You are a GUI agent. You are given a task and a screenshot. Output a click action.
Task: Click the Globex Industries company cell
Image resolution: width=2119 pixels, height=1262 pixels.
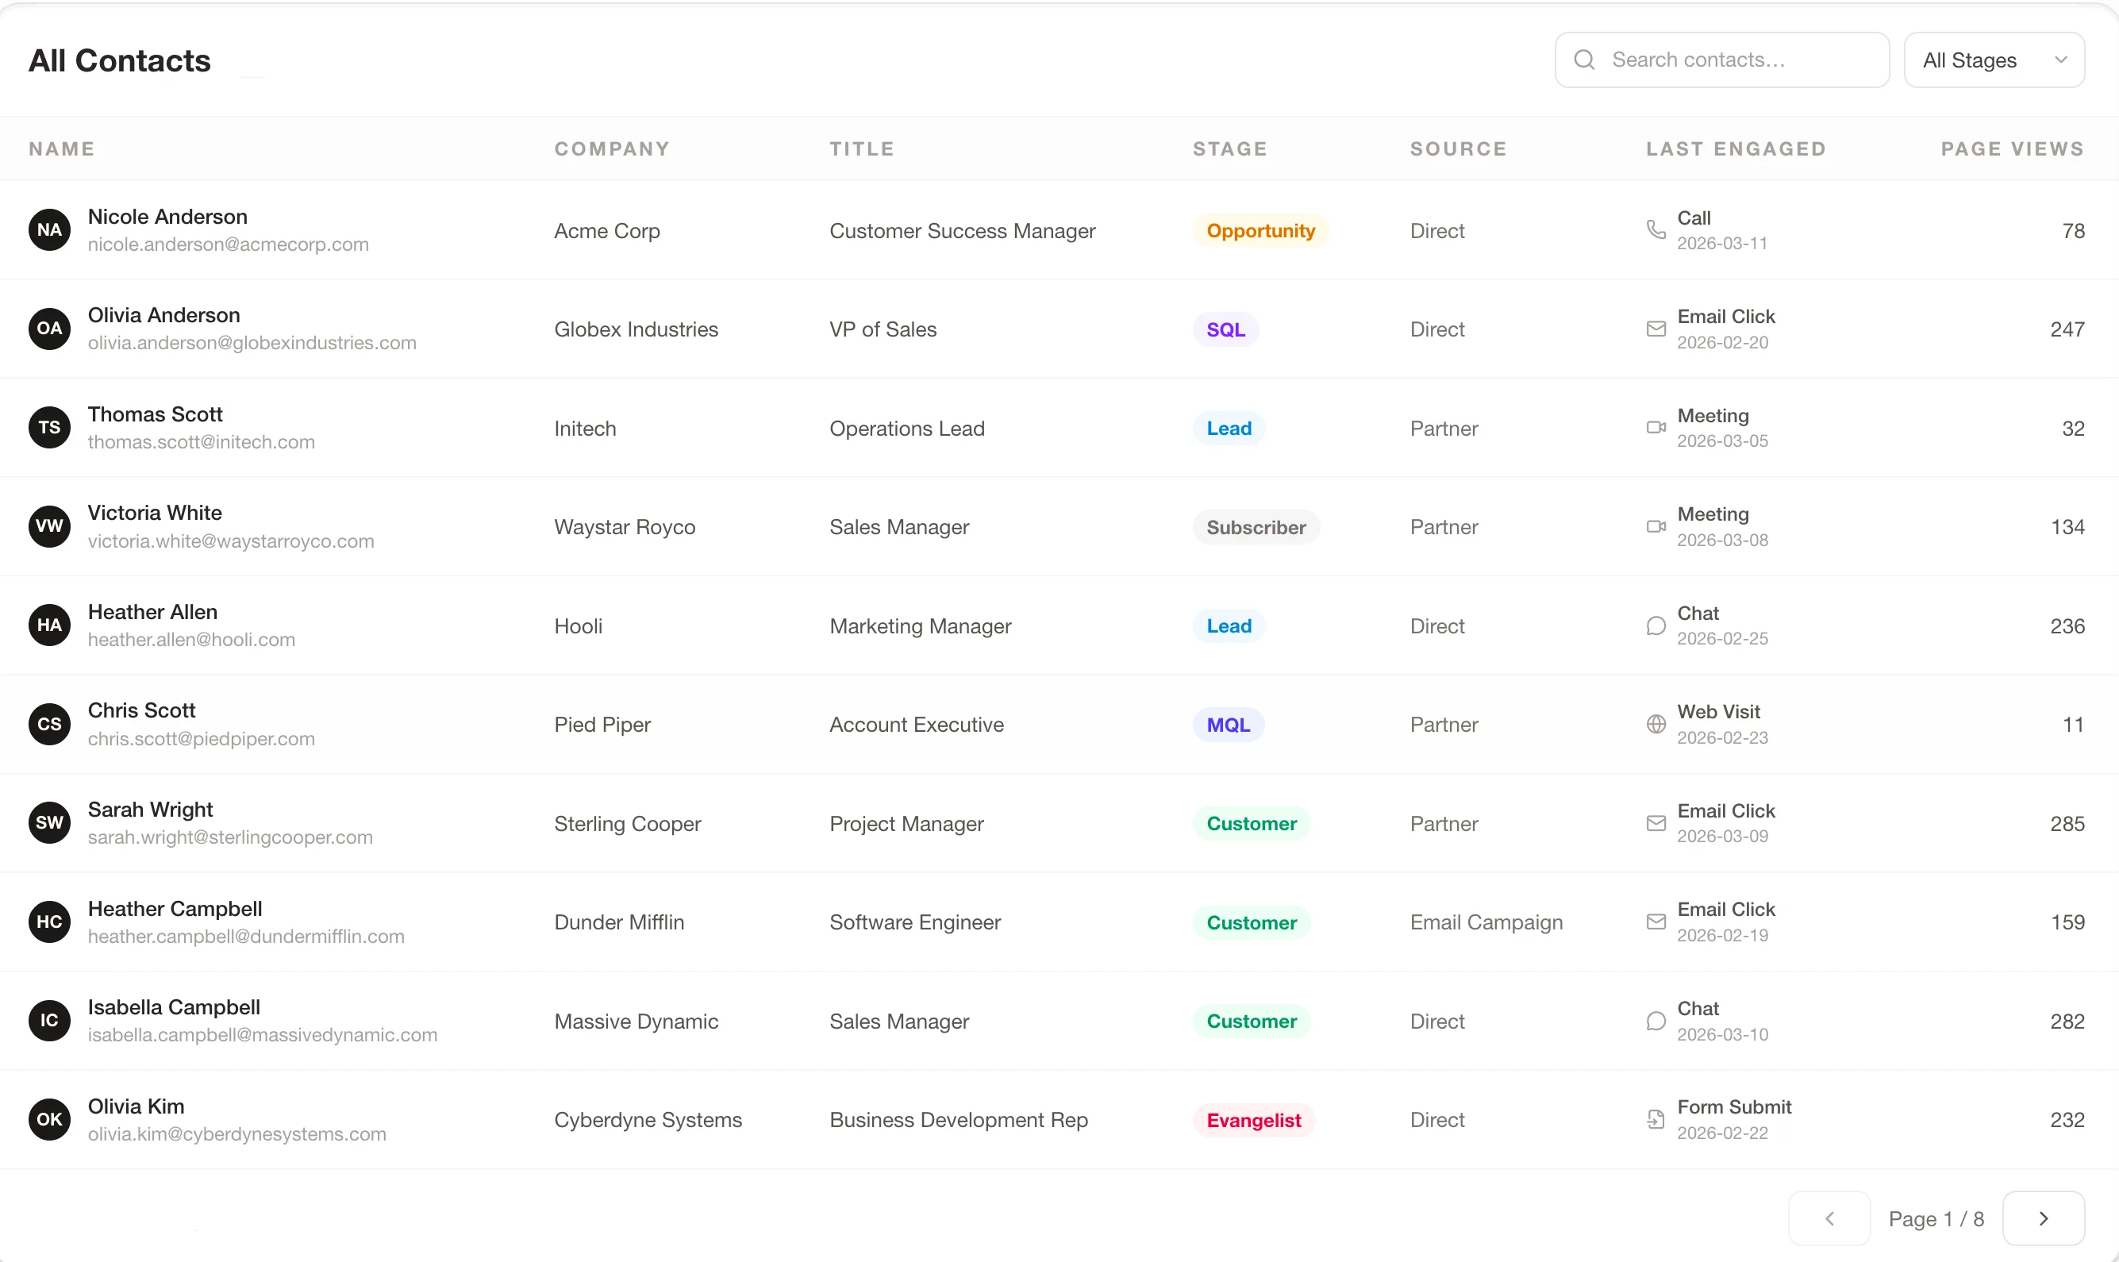636,329
